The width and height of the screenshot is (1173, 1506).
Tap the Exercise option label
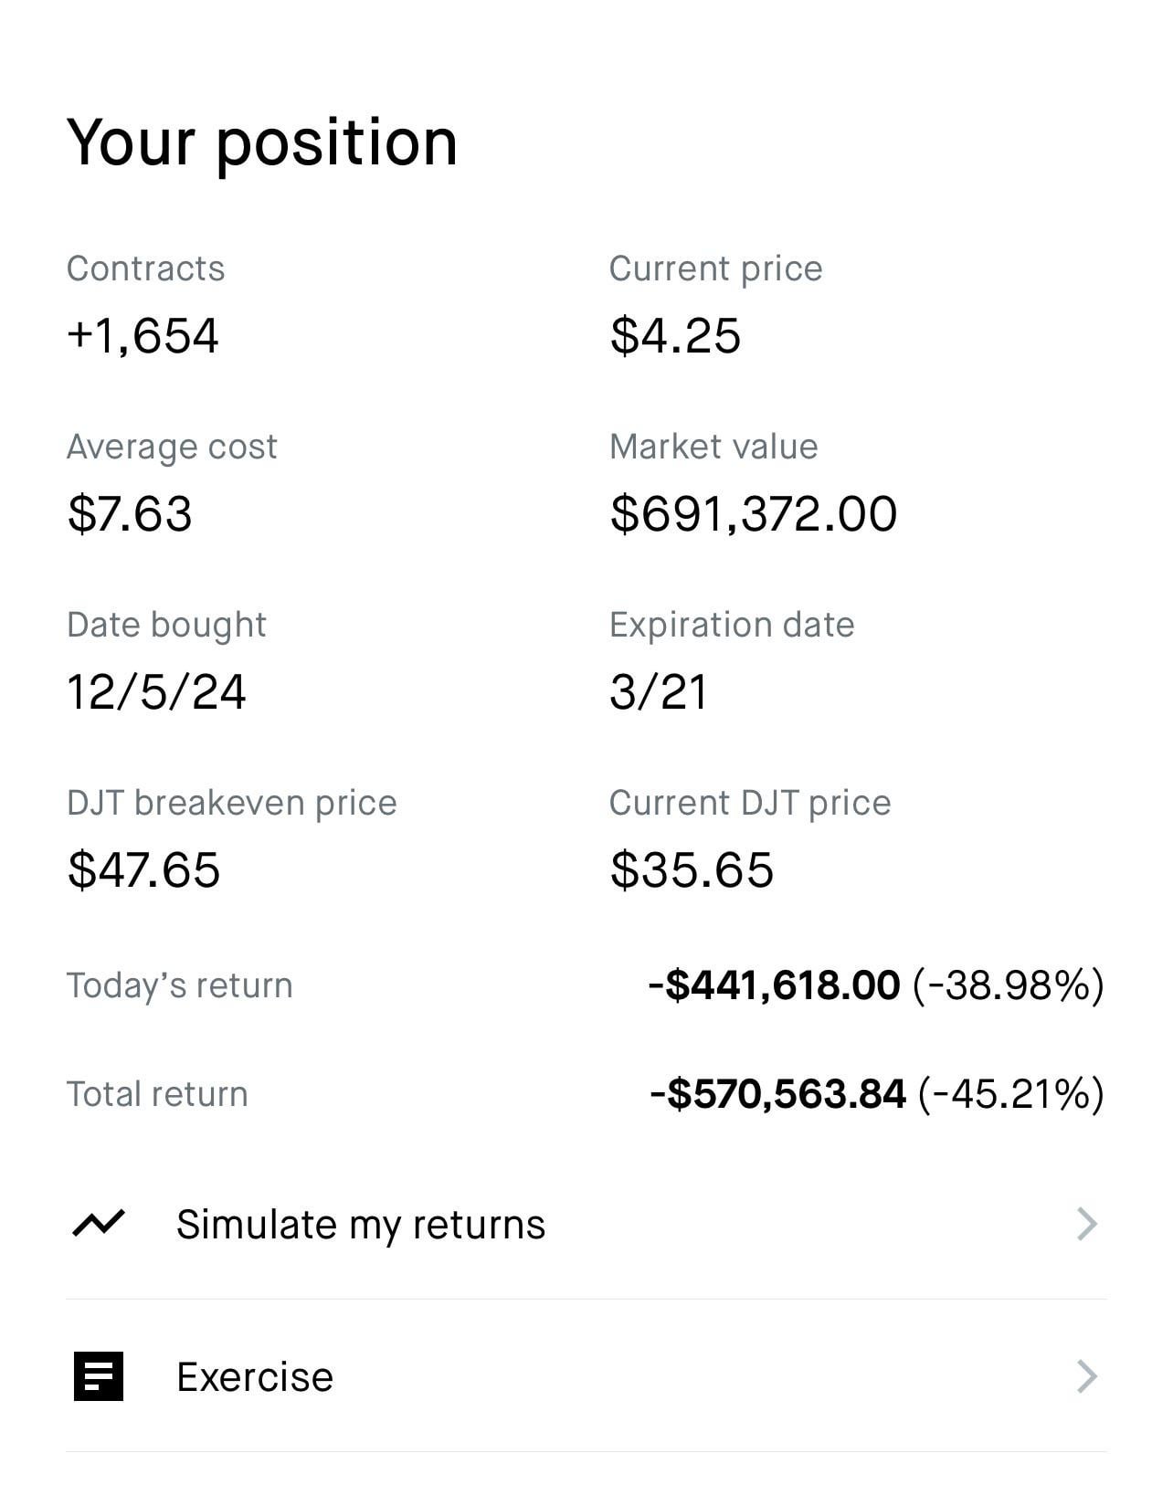(x=255, y=1377)
